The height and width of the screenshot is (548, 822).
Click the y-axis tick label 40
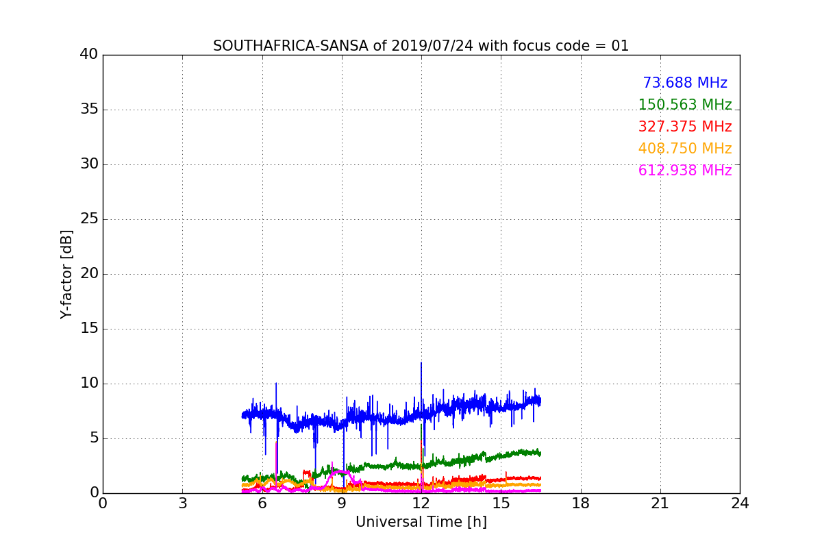pyautogui.click(x=89, y=55)
